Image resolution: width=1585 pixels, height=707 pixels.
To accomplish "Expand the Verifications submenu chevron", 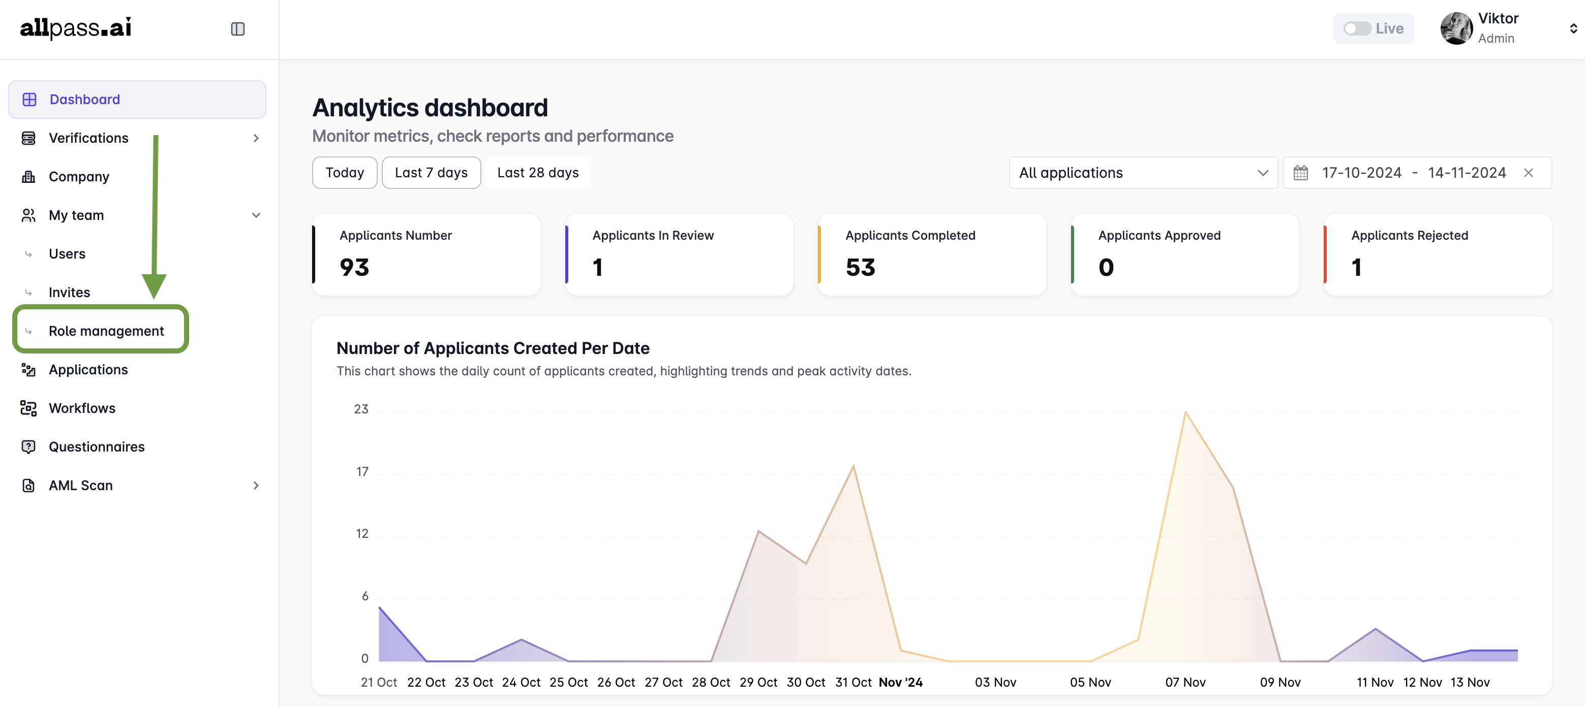I will point(256,138).
